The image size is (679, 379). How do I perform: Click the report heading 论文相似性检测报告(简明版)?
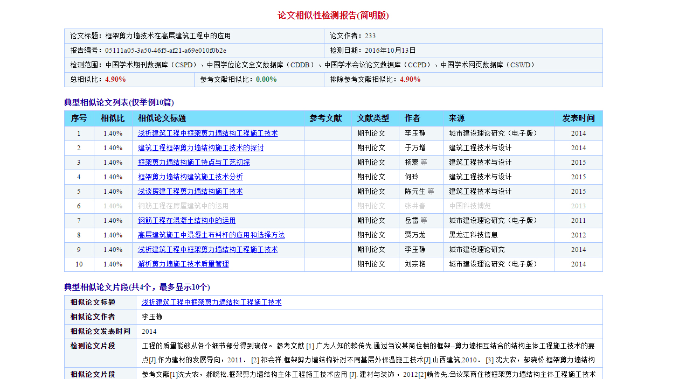(333, 16)
